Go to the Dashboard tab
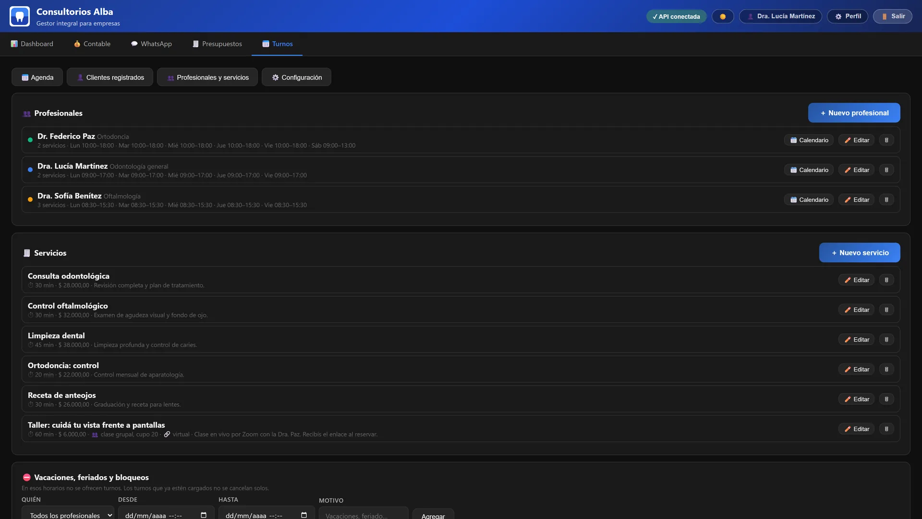 tap(32, 44)
